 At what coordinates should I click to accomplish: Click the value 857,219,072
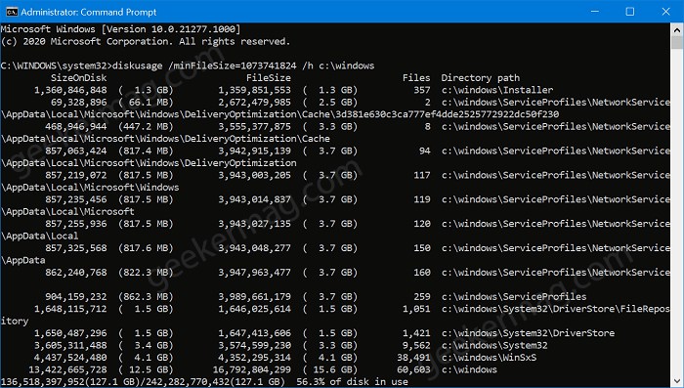click(x=76, y=176)
